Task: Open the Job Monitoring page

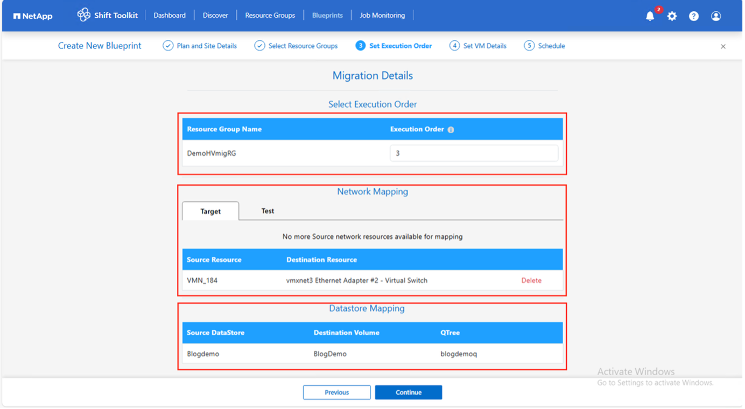Action: (382, 16)
